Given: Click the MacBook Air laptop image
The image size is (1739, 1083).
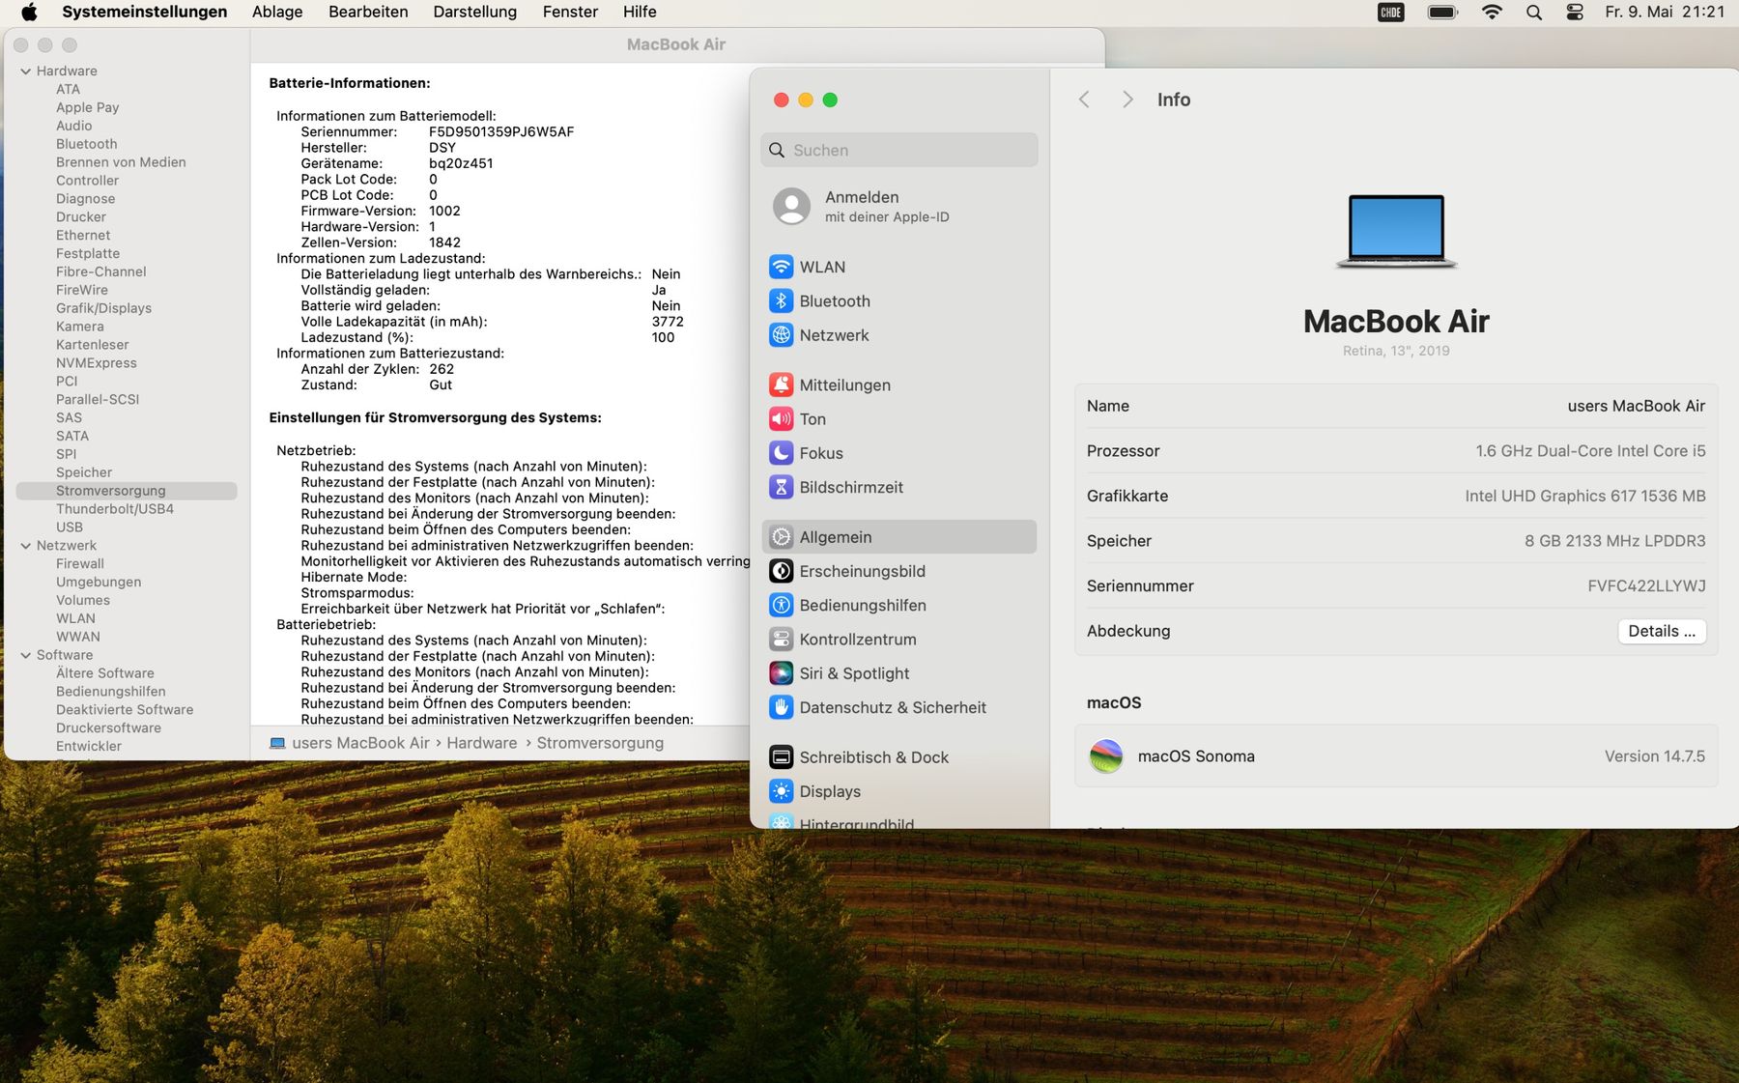Looking at the screenshot, I should 1396,231.
